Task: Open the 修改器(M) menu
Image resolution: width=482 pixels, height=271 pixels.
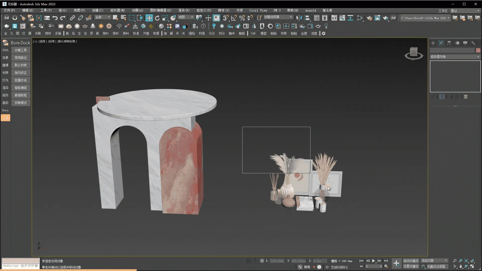Action: pyautogui.click(x=117, y=10)
